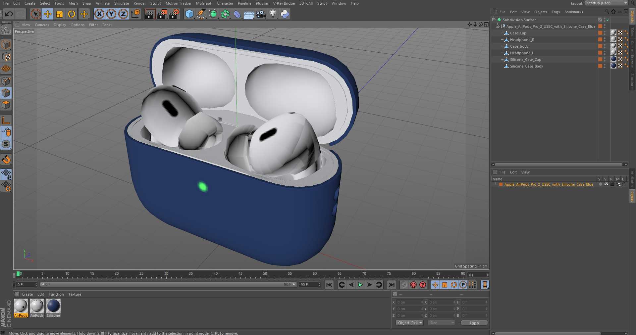Open the MoGraph menu
This screenshot has height=335, width=636.
[204, 3]
